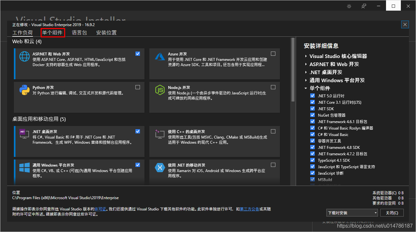Uncheck C# 和 Visual Basic Roslyn 编译器
Viewport: 416px width, 232px height.
(x=312, y=128)
